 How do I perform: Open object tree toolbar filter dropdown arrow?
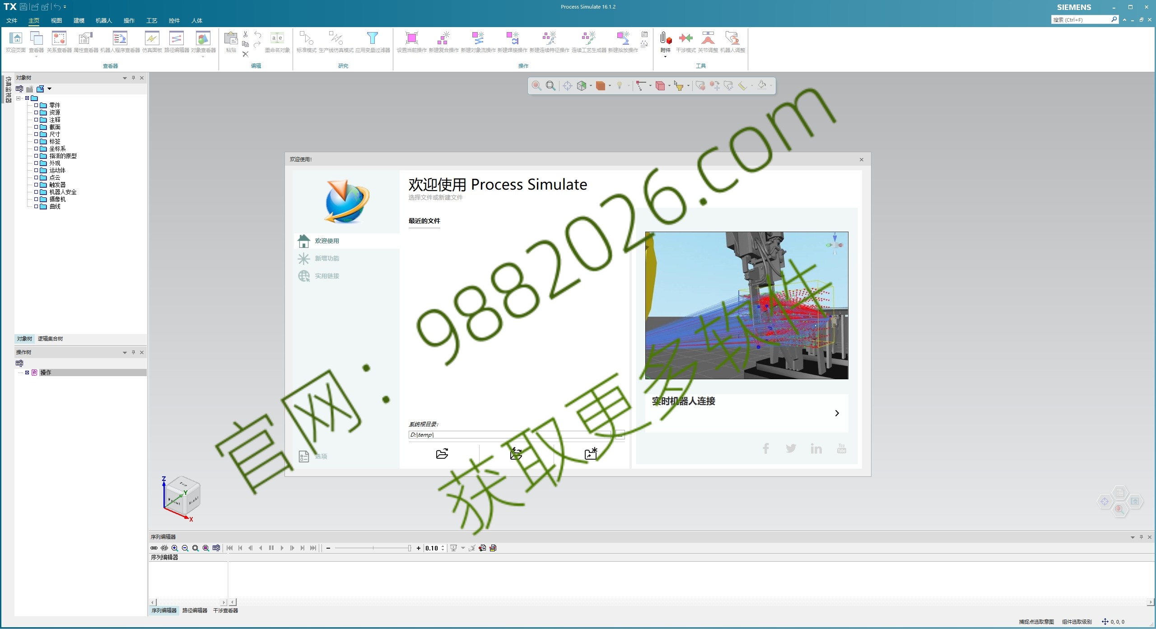point(50,89)
